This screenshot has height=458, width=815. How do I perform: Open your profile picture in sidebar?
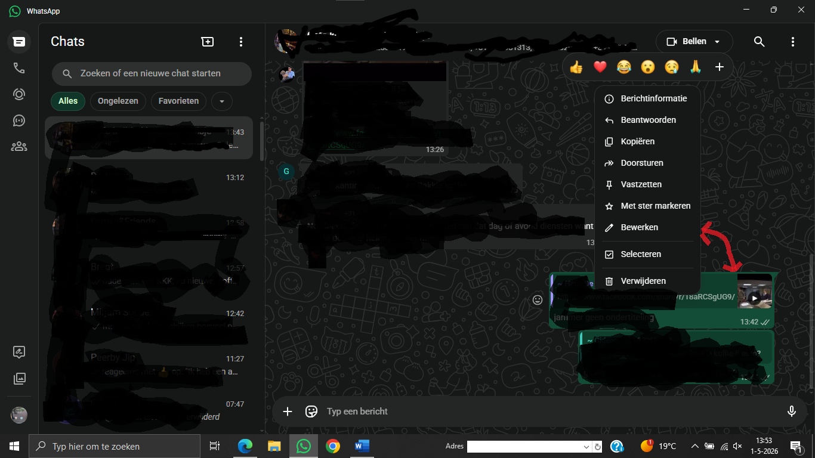coord(19,415)
